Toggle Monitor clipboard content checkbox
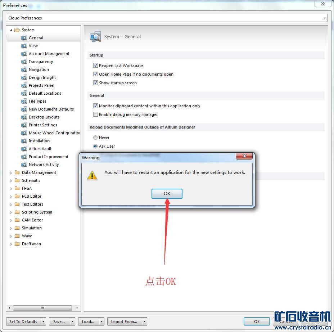Image resolution: width=334 pixels, height=332 pixels. (95, 106)
